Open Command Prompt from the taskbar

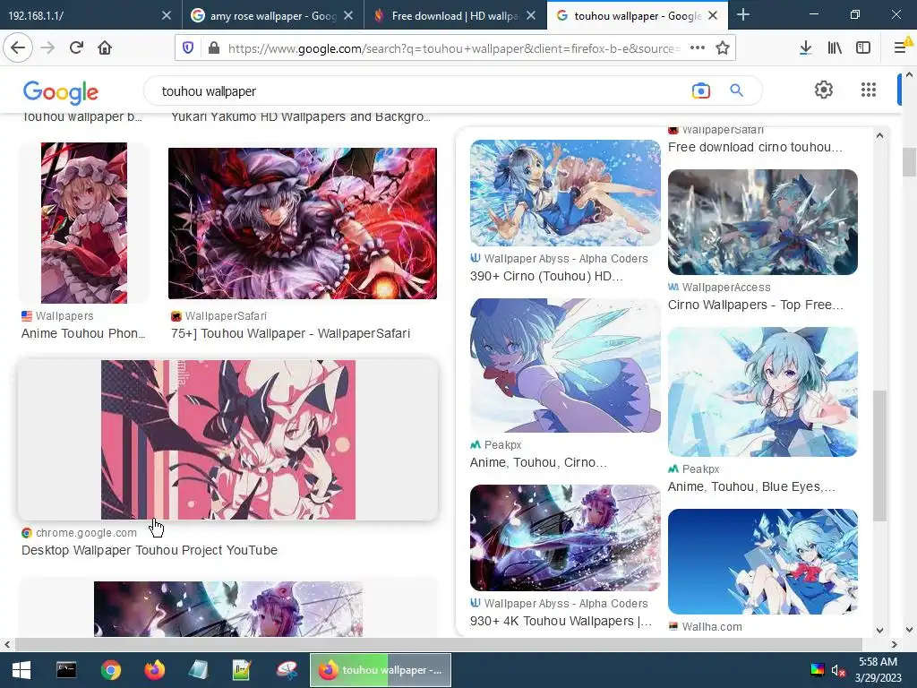click(66, 670)
